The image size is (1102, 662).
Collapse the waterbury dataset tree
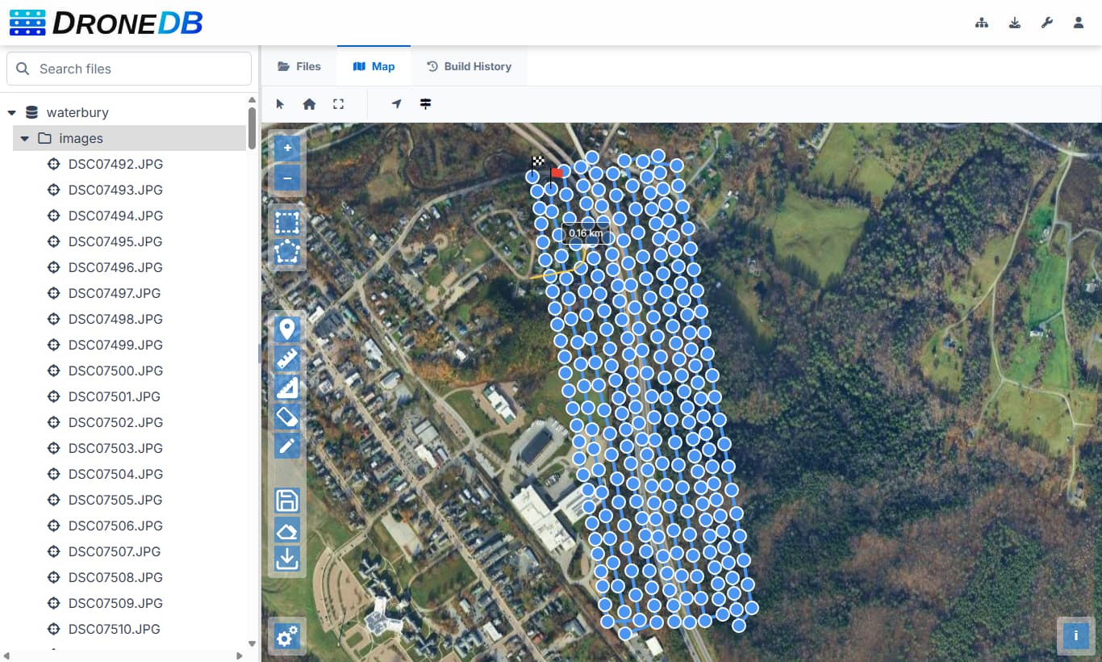pyautogui.click(x=12, y=113)
